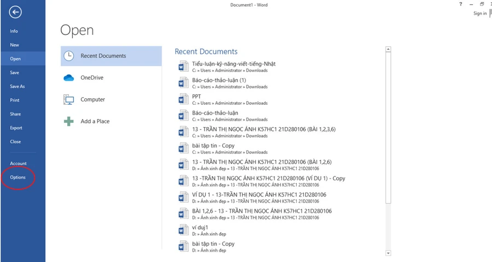This screenshot has height=262, width=492.
Task: Open the Share page
Action: (23, 114)
